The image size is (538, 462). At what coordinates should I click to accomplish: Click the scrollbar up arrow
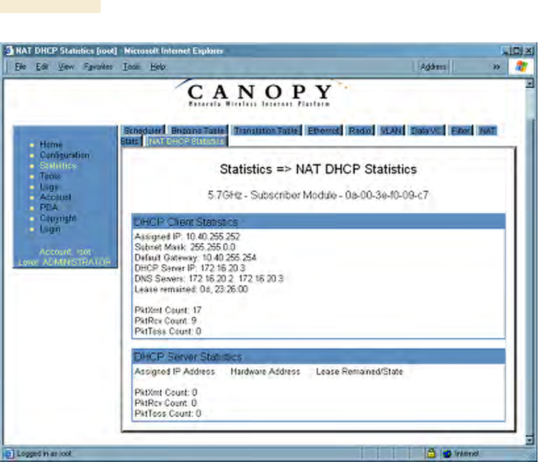pyautogui.click(x=530, y=83)
